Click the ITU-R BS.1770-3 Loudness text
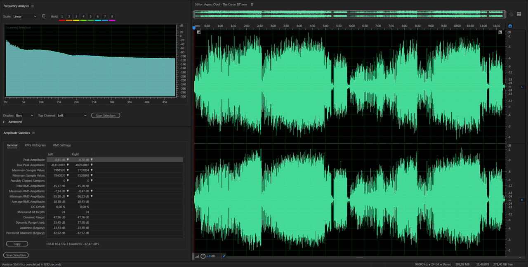Screen dimensions: 528x267 [x=73, y=244]
